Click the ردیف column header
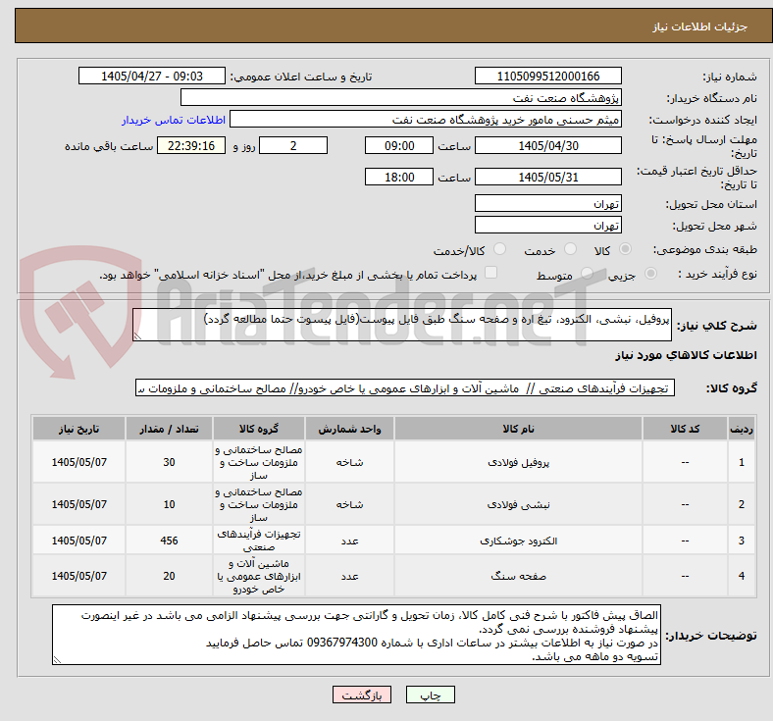This screenshot has width=773, height=721. (x=741, y=429)
